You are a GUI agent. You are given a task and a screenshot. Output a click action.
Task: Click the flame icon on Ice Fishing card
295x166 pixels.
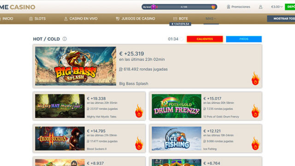point(255,143)
